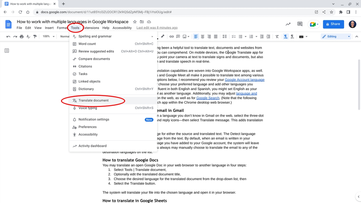Add a comment using the toolbar icon
The image size is (361, 203).
coord(178,36)
